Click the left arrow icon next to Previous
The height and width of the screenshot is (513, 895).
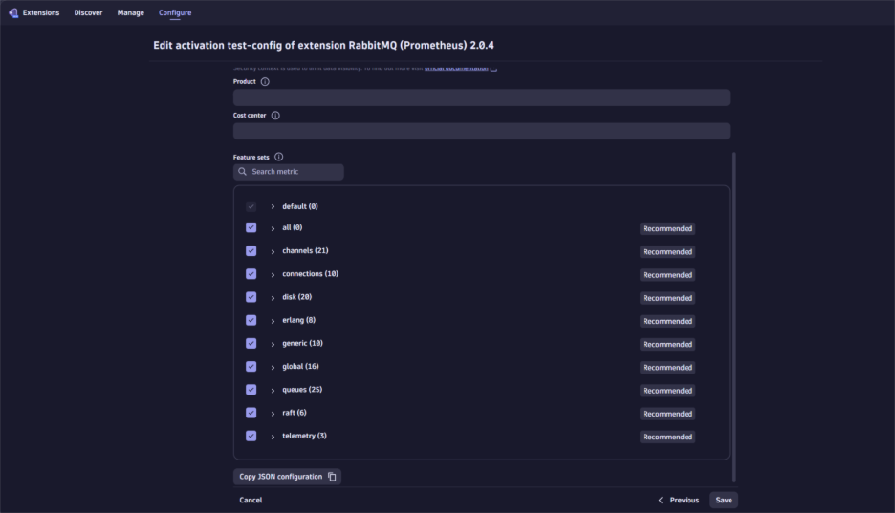coord(661,500)
